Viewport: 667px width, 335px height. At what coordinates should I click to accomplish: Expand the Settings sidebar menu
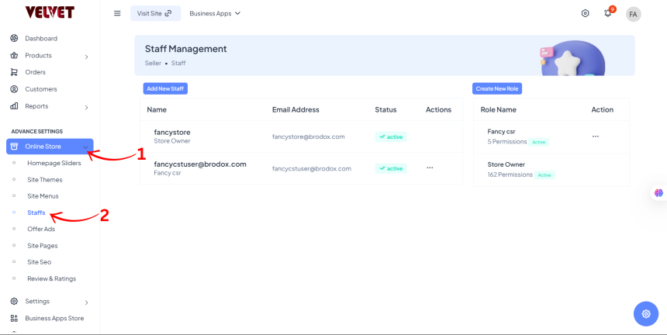point(86,302)
